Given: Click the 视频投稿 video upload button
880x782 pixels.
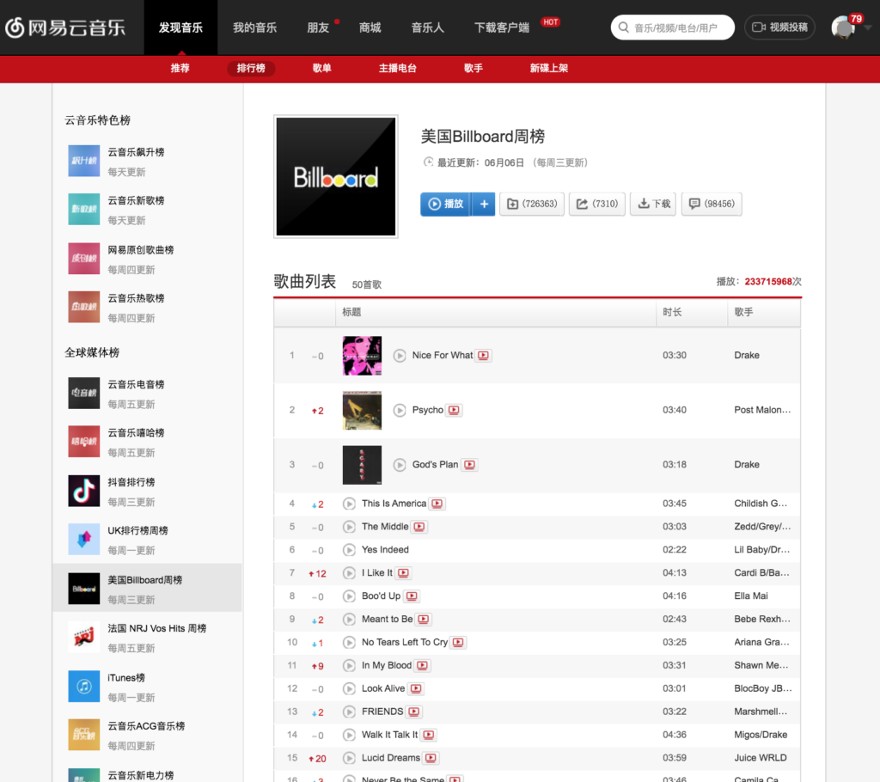Looking at the screenshot, I should pos(779,27).
